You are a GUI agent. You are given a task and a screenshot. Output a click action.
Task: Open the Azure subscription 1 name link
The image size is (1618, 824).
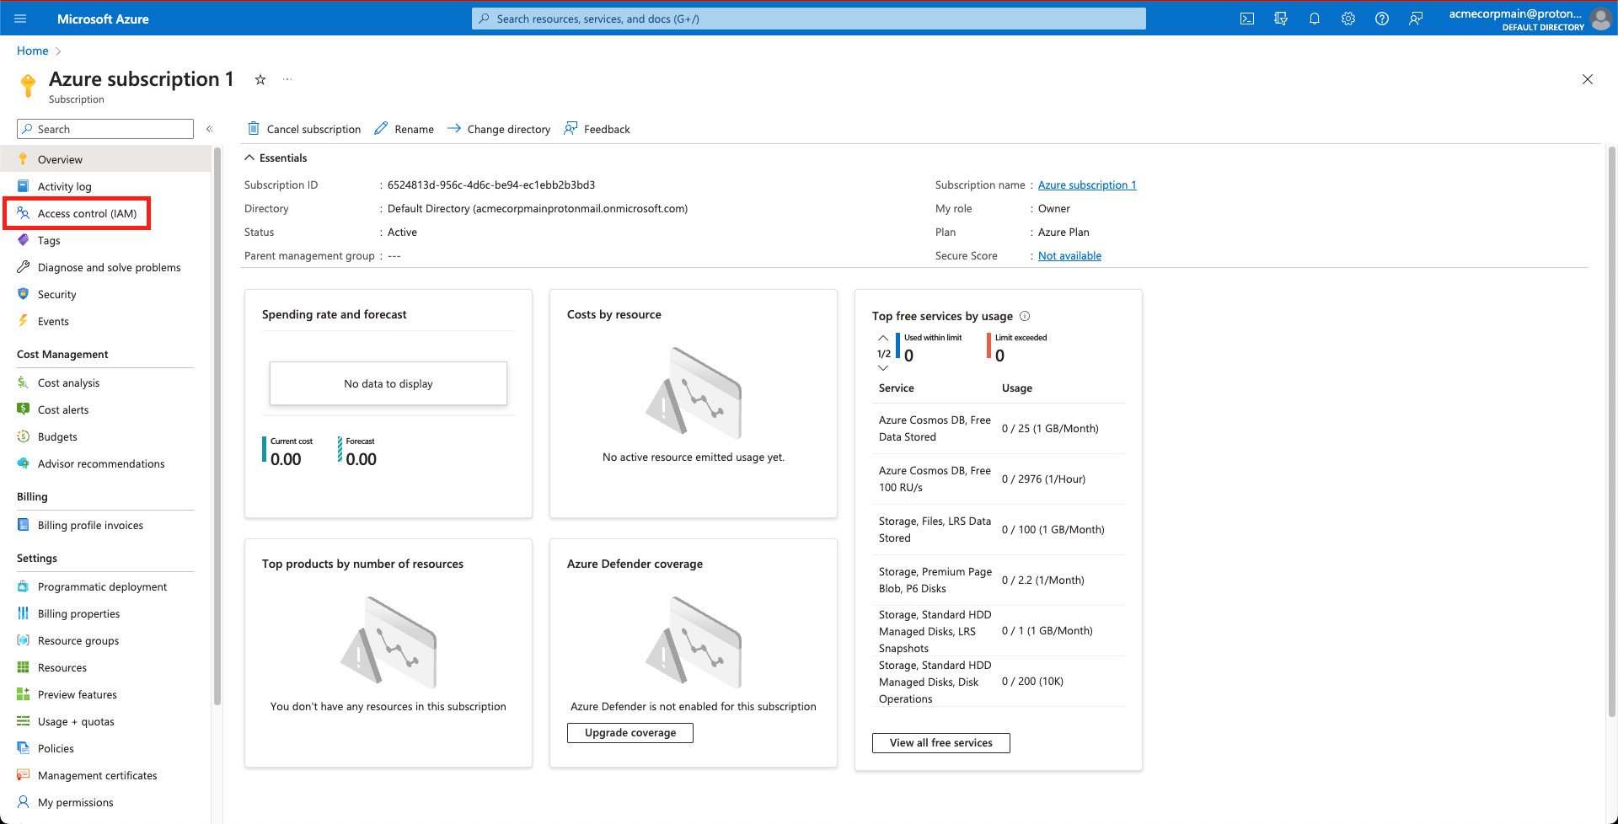click(x=1087, y=185)
